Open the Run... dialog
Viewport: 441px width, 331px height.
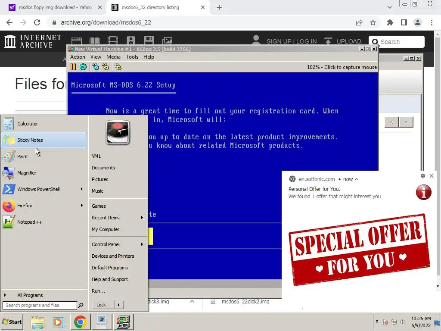click(118, 291)
